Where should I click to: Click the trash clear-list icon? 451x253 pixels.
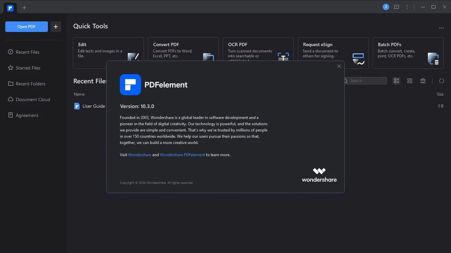[423, 81]
